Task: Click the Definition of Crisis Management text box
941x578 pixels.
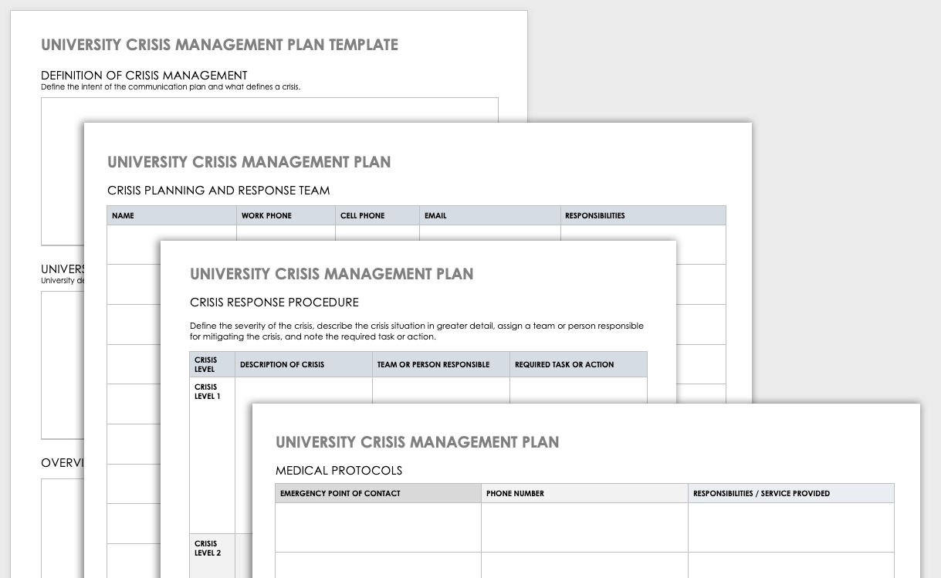Action: tap(269, 110)
